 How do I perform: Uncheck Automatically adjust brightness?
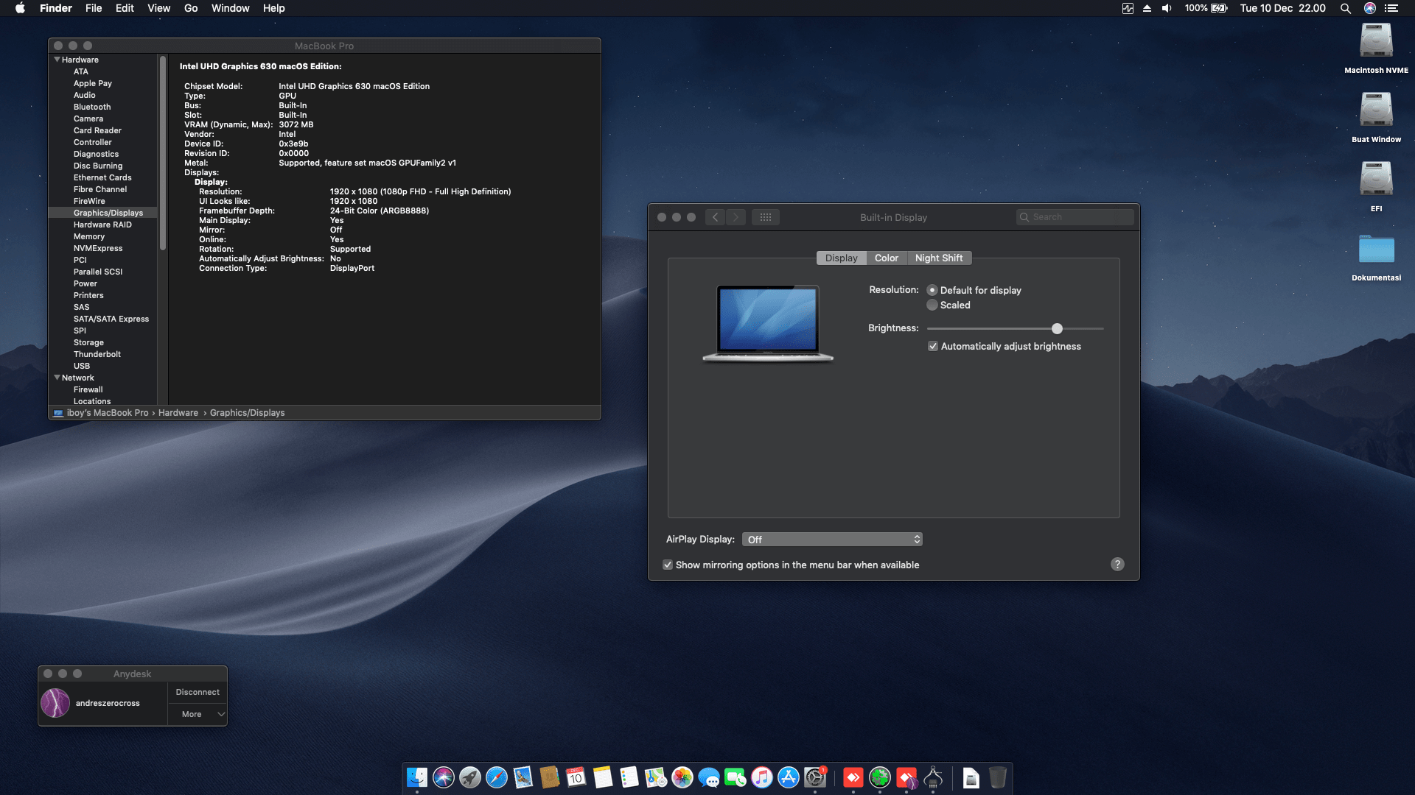[x=933, y=346]
